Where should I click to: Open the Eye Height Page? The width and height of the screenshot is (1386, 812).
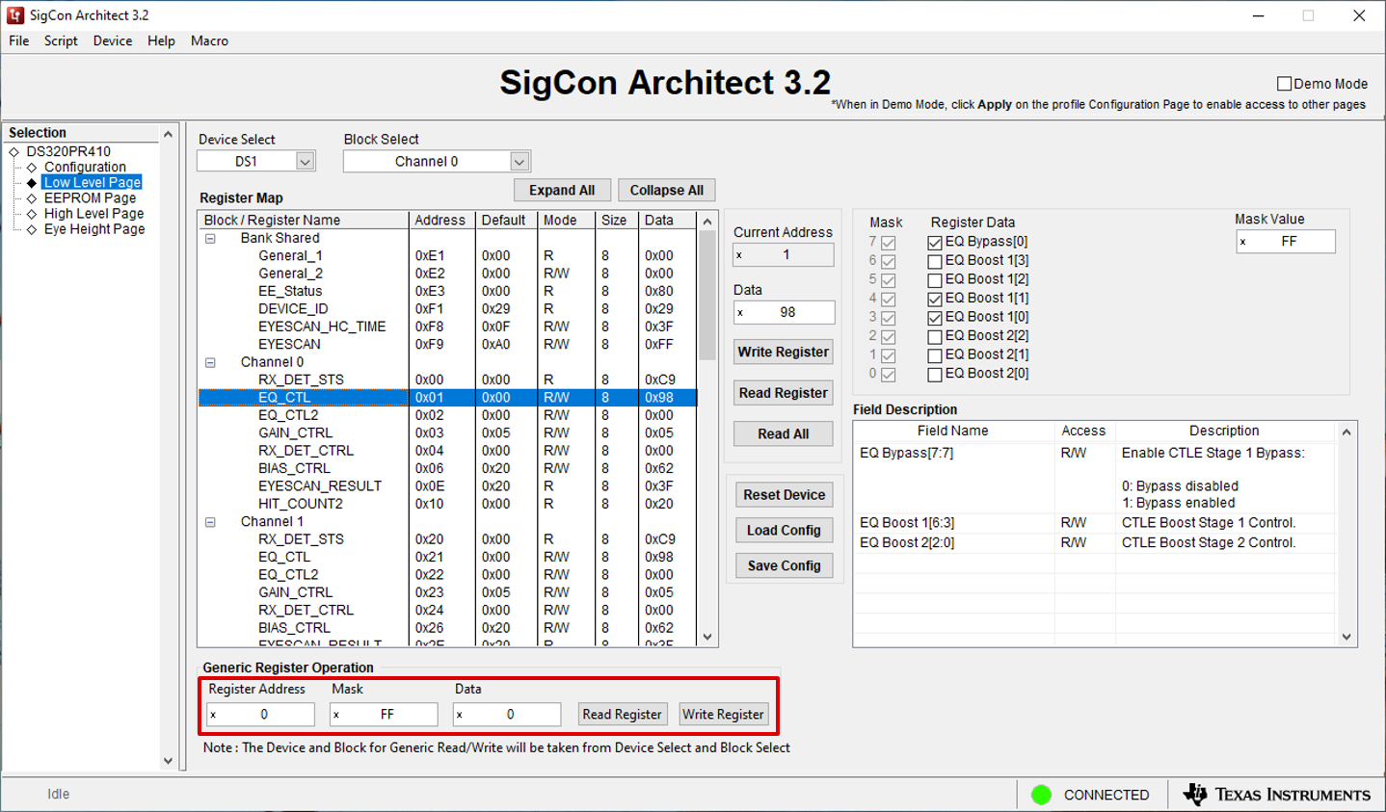pos(94,228)
